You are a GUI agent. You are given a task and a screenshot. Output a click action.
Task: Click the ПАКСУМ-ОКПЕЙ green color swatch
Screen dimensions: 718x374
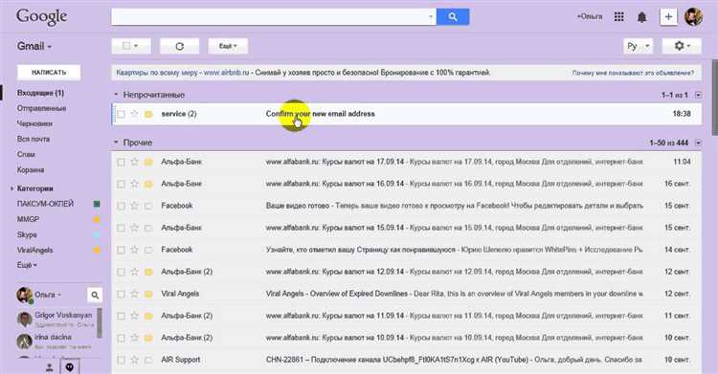tap(97, 204)
